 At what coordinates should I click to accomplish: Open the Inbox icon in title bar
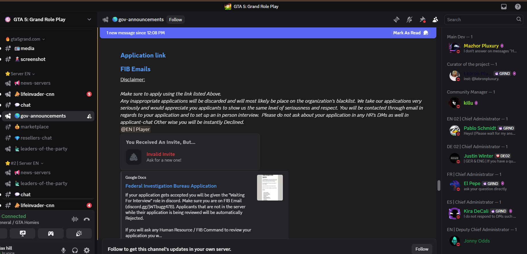click(504, 7)
